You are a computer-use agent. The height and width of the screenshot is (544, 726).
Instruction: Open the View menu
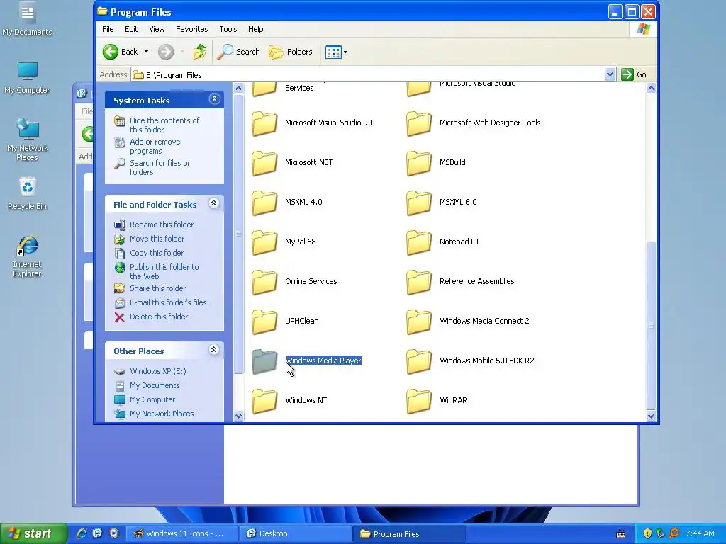[157, 28]
